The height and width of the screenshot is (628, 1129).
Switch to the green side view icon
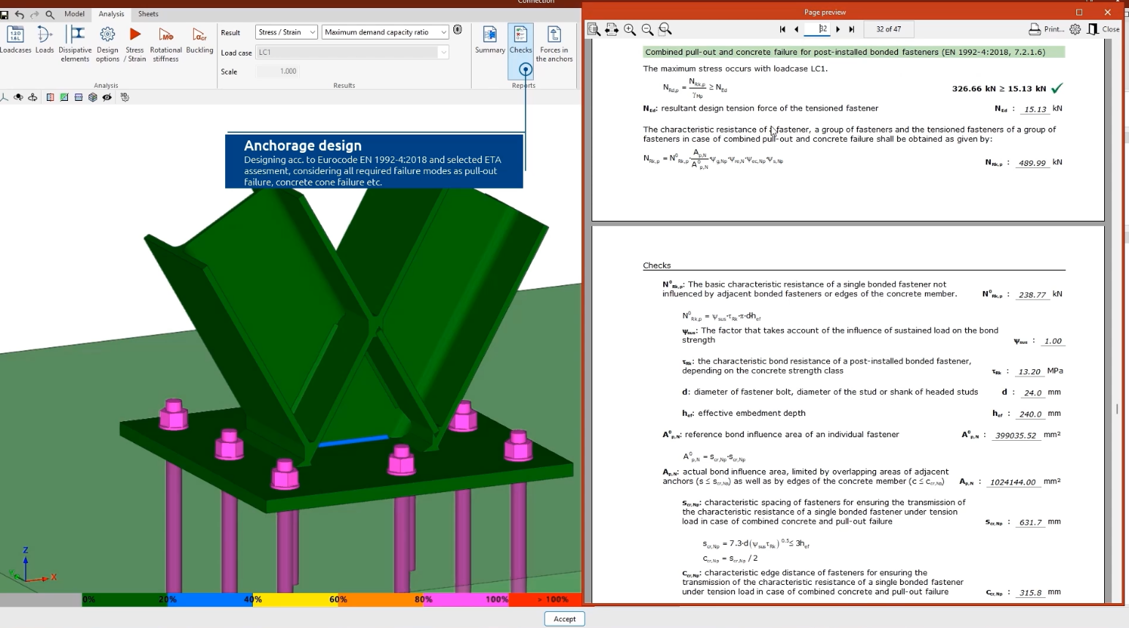click(x=64, y=97)
